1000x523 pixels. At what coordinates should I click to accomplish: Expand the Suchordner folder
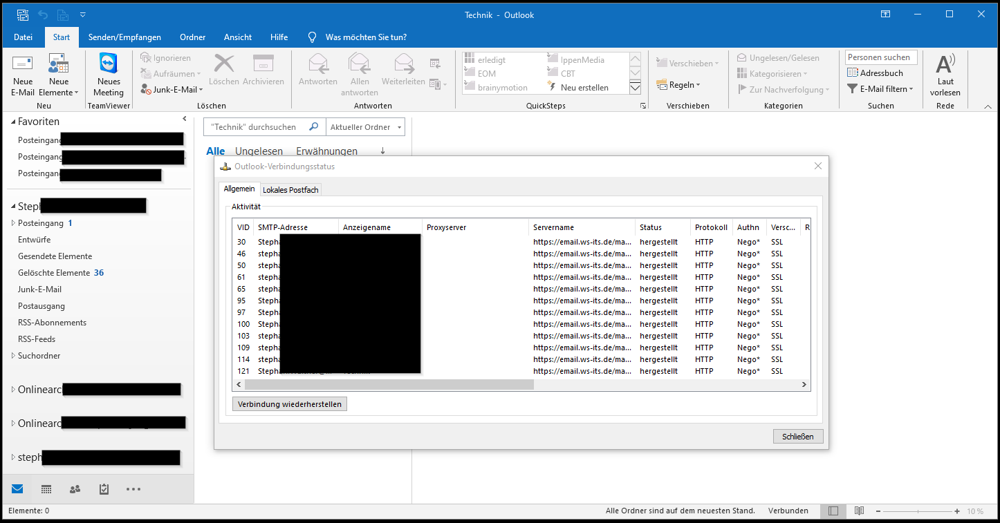(x=12, y=356)
